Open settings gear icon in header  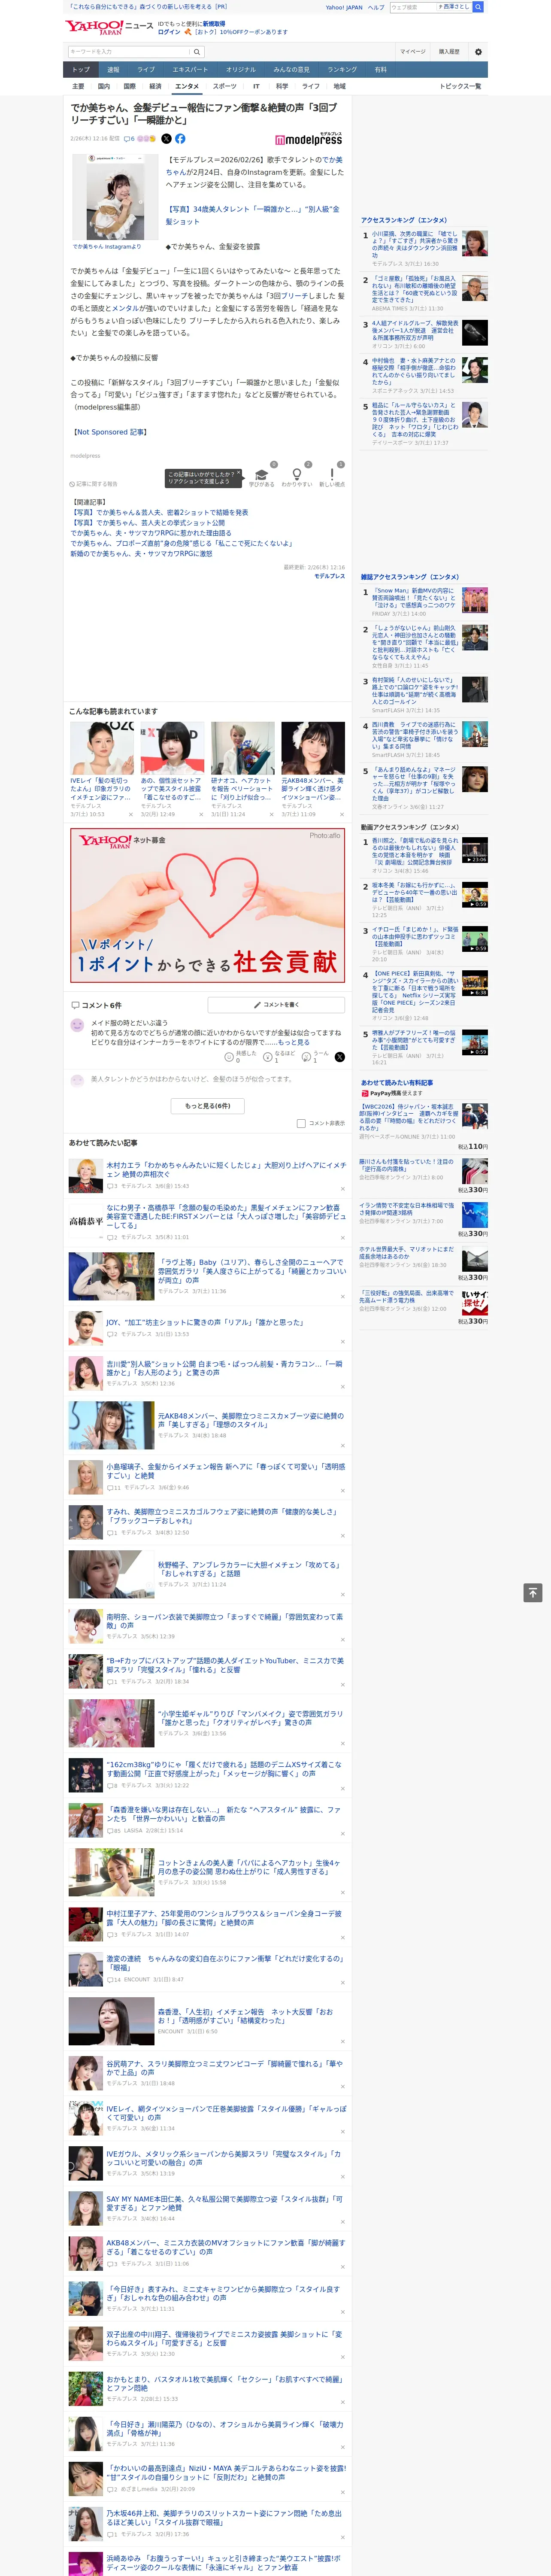point(478,52)
